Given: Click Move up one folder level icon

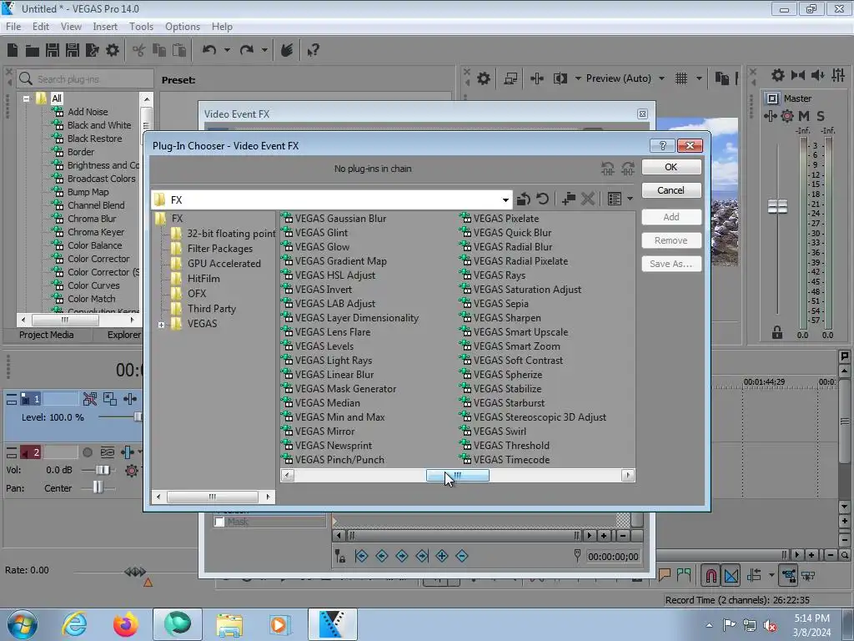Looking at the screenshot, I should (524, 199).
